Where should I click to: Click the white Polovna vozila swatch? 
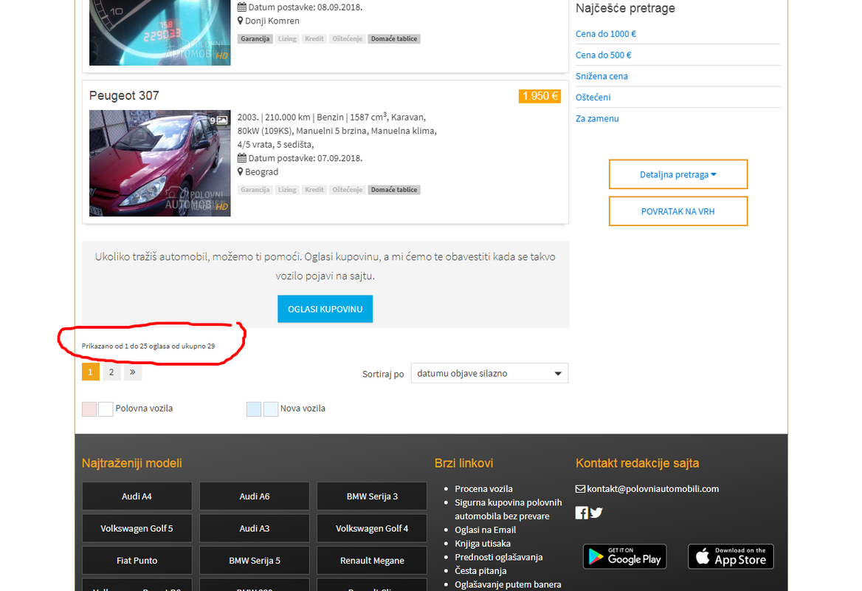pyautogui.click(x=106, y=409)
